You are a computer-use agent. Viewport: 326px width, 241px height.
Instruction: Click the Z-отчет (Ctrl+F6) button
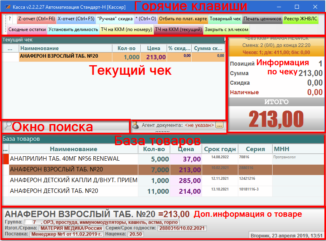36,19
